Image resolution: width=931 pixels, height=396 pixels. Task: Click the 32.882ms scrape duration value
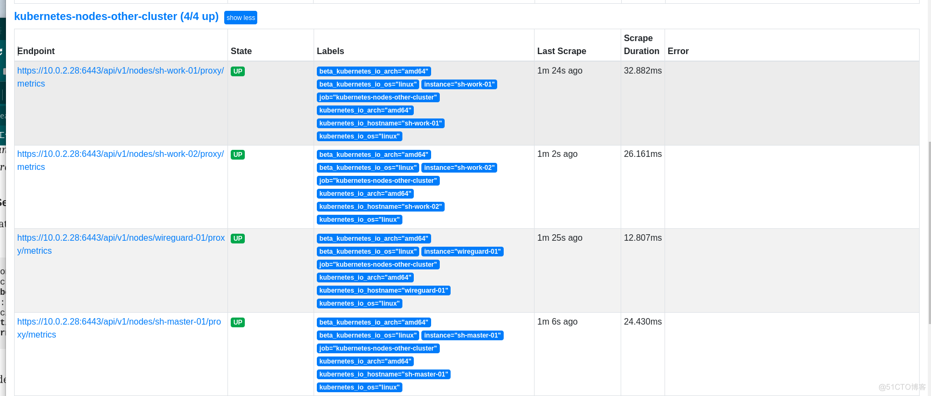[x=643, y=71]
